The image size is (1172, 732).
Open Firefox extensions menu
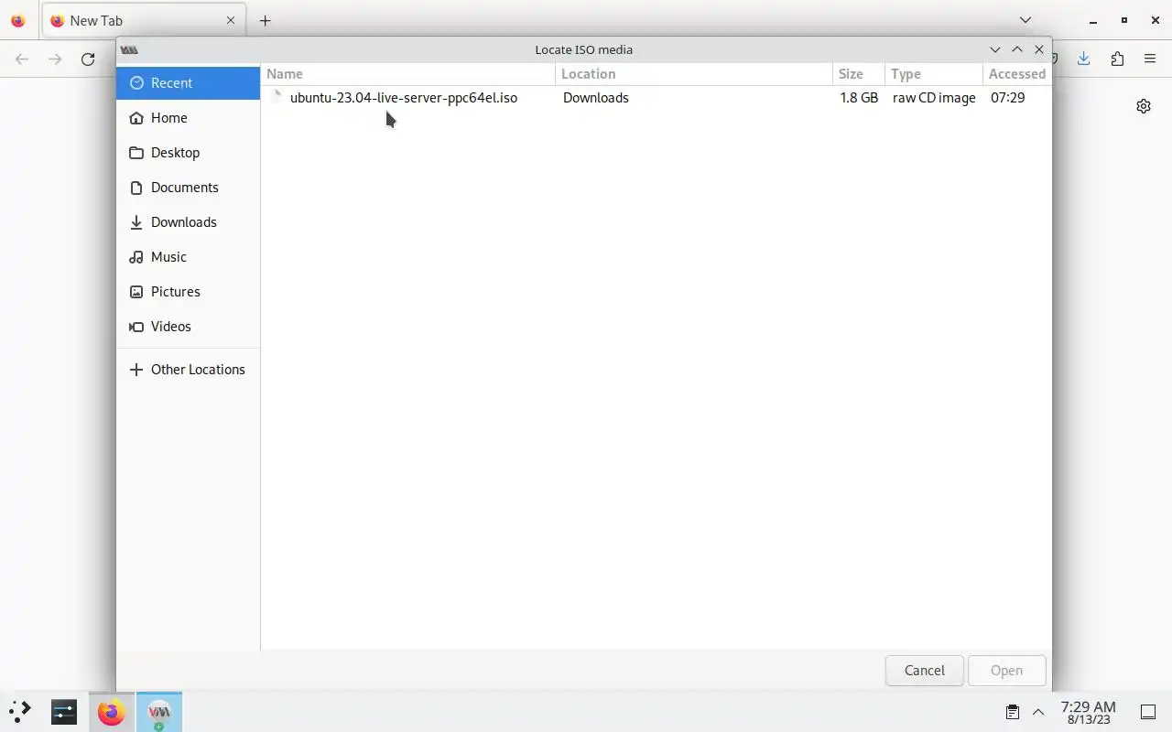(x=1117, y=59)
